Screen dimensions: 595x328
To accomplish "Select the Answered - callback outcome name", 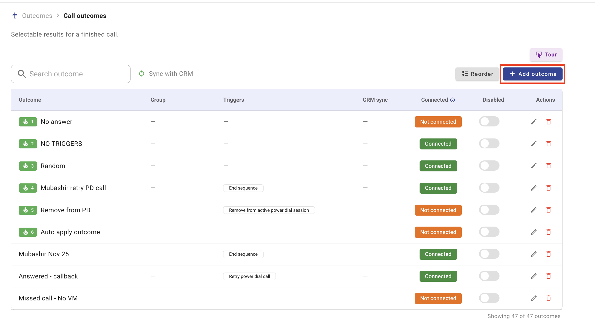I will click(x=48, y=276).
